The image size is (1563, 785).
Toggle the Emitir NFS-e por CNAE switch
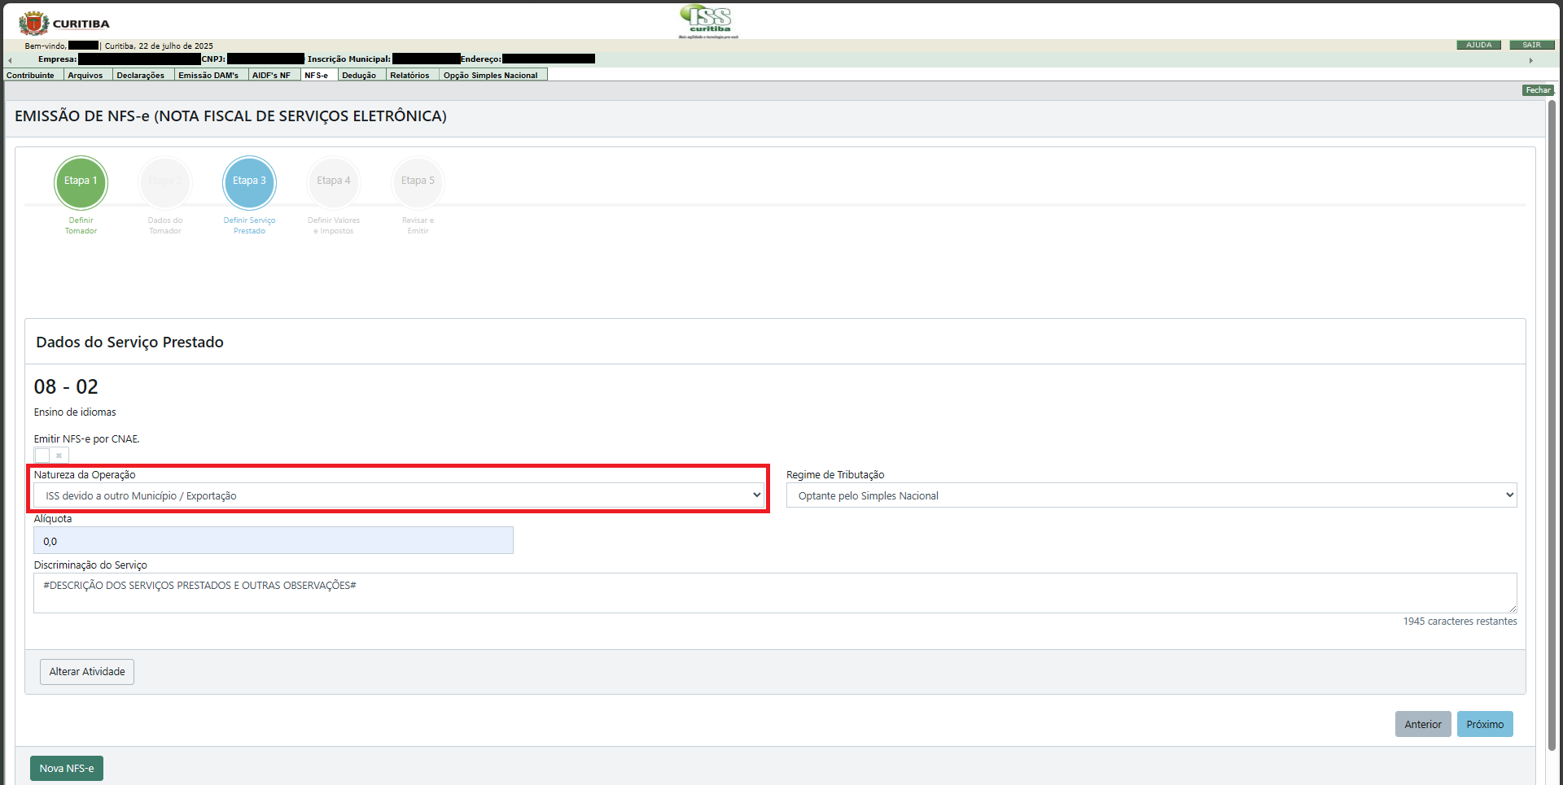[x=51, y=456]
